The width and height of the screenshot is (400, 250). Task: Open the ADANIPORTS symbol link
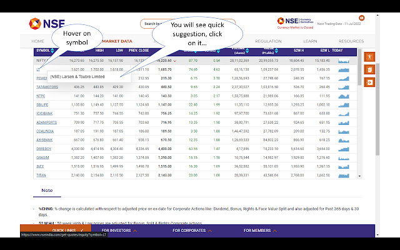46,122
